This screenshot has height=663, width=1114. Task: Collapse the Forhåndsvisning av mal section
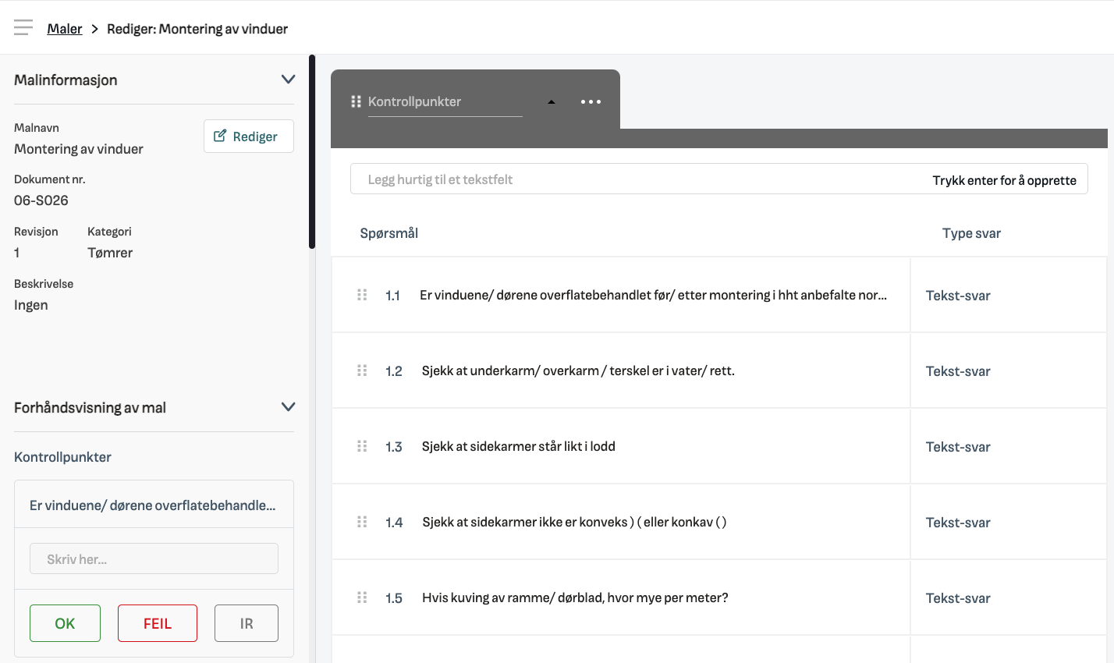[288, 407]
